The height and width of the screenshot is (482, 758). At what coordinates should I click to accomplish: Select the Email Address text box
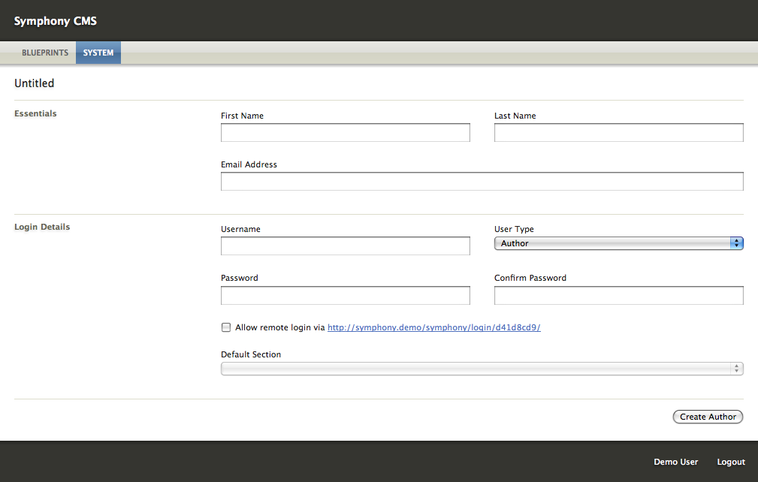pos(482,182)
